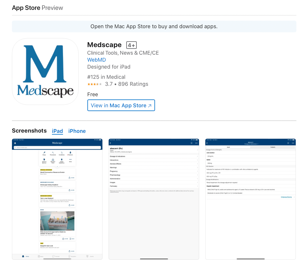Click View in Mac App Store

(x=121, y=105)
